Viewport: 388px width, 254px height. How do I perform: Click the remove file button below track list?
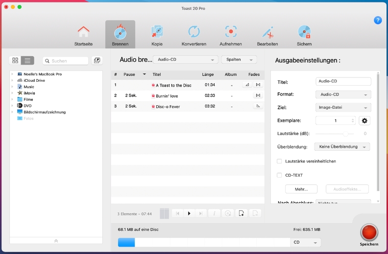click(x=255, y=213)
